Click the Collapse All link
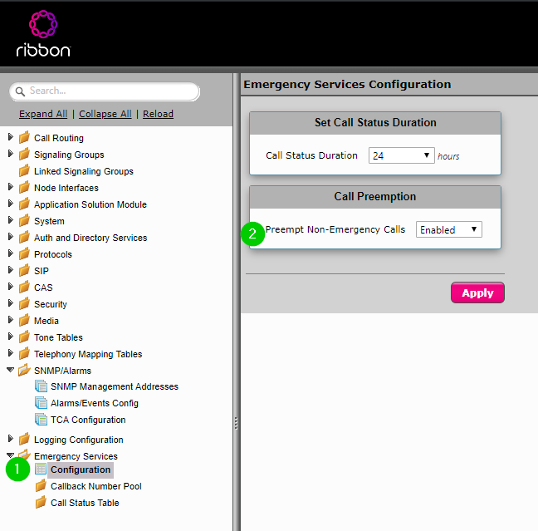The image size is (538, 531). coord(105,114)
